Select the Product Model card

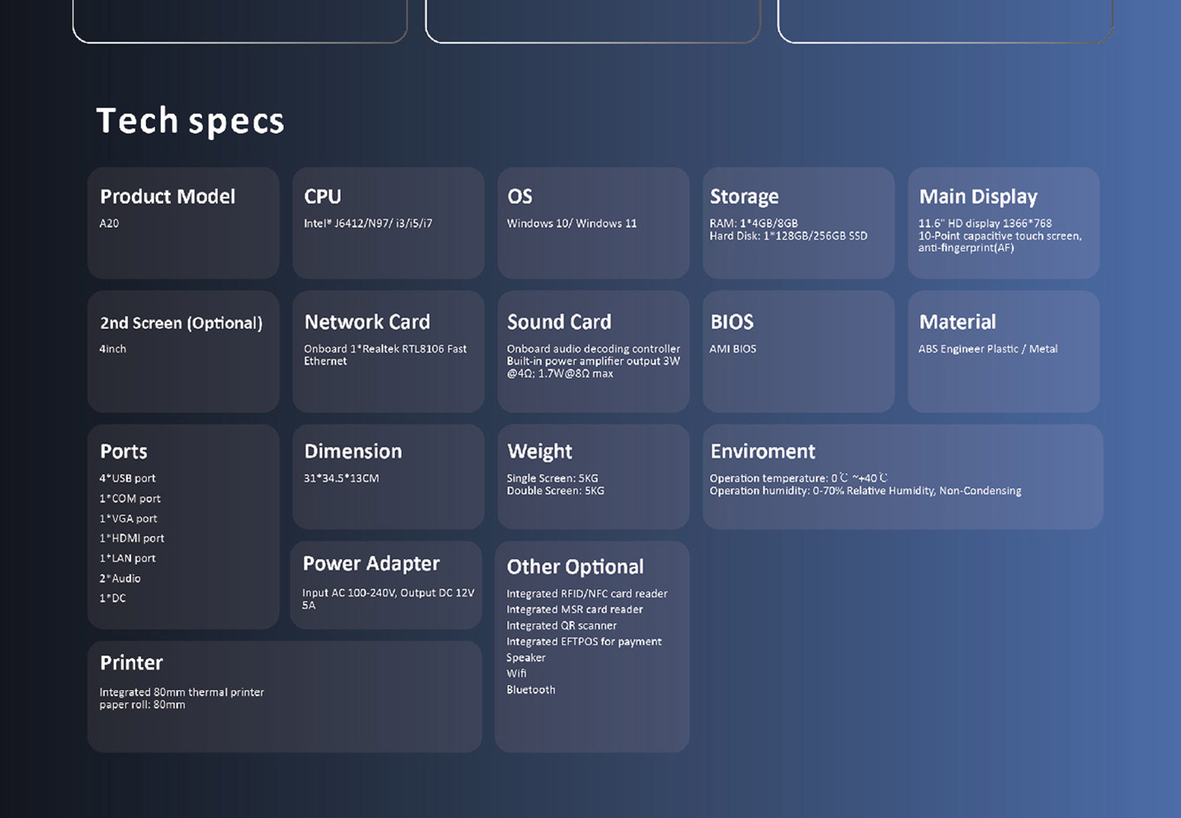[183, 223]
